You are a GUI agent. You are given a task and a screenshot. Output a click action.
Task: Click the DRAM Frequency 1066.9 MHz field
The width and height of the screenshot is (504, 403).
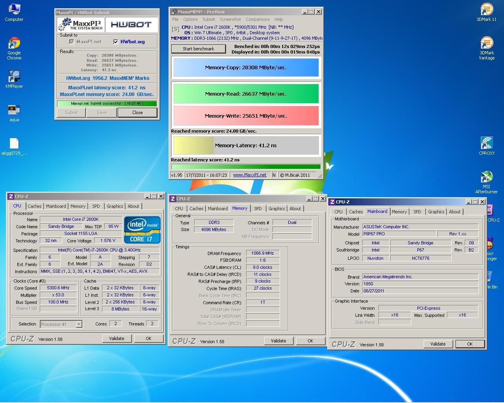point(263,253)
